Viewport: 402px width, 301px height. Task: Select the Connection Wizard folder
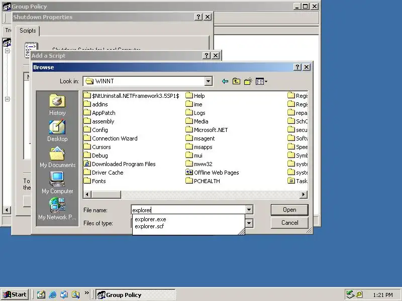[x=111, y=138]
